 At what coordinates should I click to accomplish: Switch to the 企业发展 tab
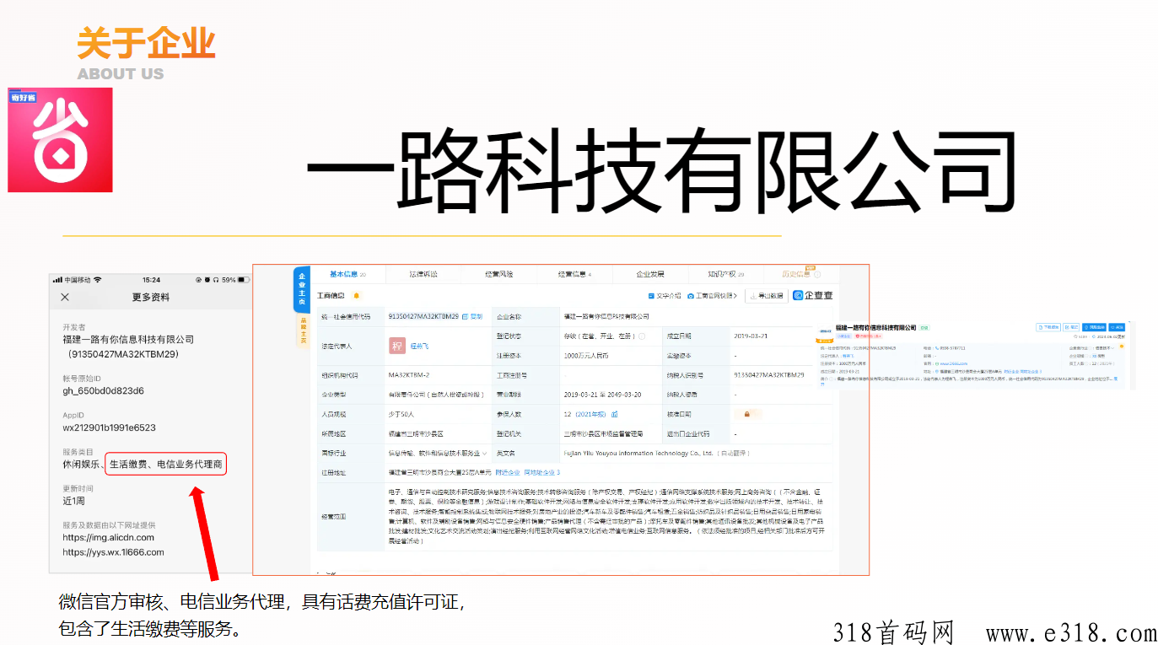[x=649, y=274]
